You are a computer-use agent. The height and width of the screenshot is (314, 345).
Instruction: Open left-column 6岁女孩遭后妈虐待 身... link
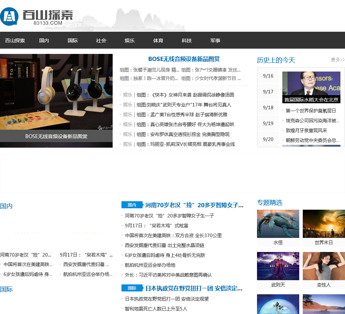[x=28, y=275]
